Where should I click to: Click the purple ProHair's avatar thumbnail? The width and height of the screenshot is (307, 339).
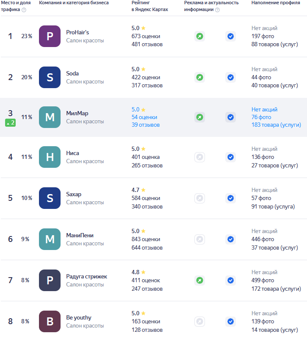click(50, 36)
